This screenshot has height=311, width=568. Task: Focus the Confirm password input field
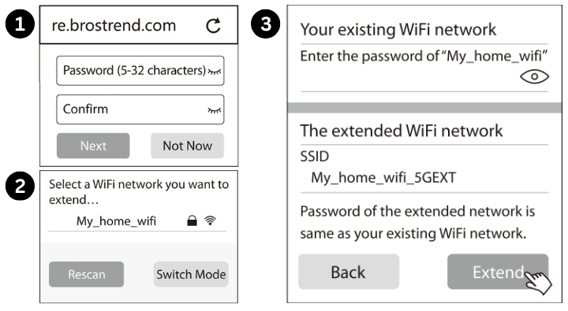pos(140,109)
